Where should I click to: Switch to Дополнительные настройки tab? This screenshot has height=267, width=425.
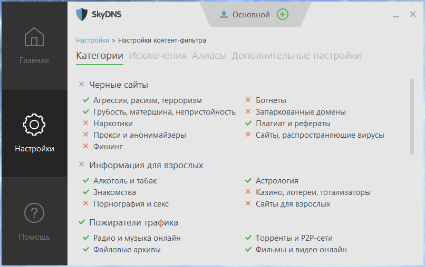296,56
